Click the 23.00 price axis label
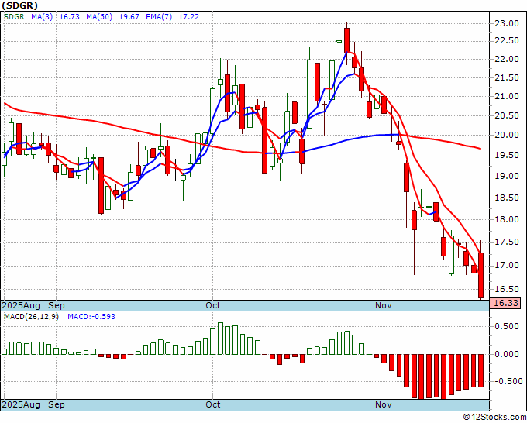 point(507,23)
